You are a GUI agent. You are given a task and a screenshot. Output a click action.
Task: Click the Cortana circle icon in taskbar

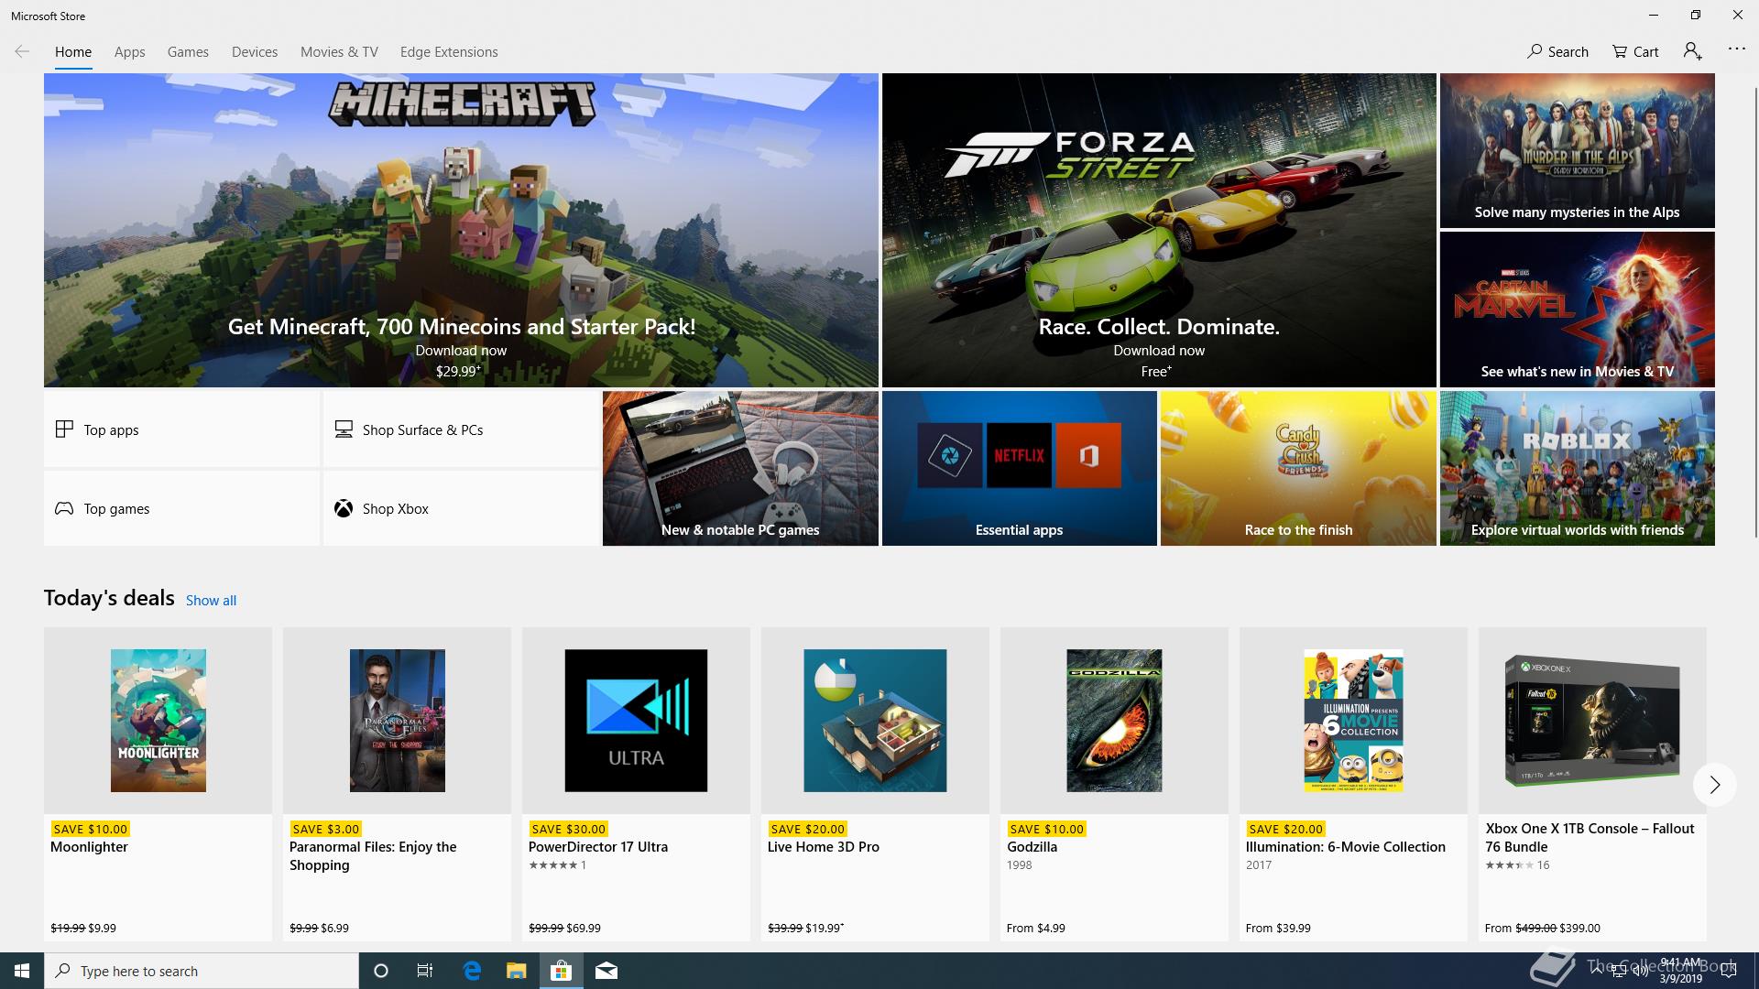(x=381, y=971)
